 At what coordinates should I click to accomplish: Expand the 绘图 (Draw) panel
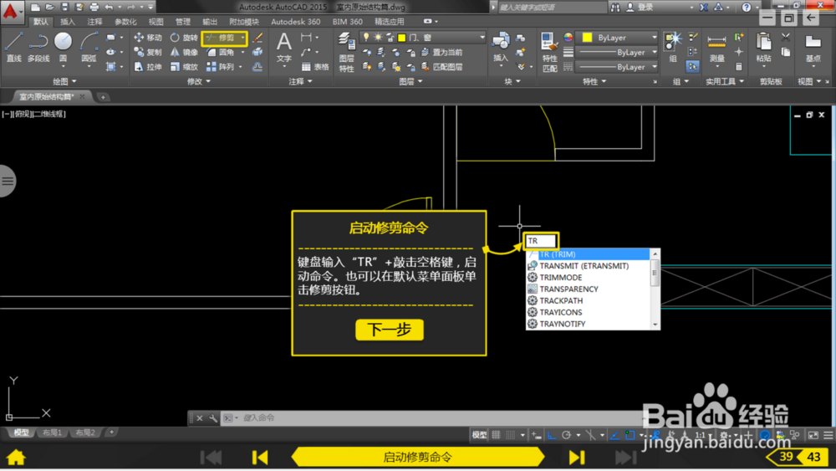64,81
